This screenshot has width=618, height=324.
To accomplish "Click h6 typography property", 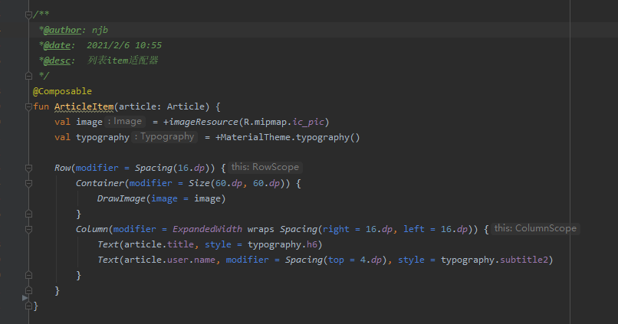I will click(x=312, y=245).
